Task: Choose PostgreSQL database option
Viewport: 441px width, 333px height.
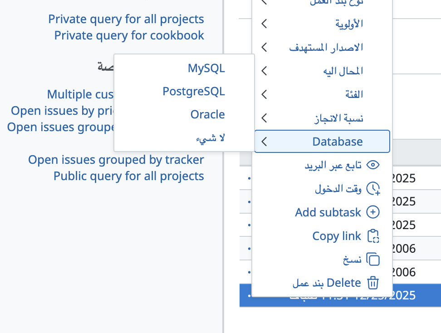Action: (194, 91)
